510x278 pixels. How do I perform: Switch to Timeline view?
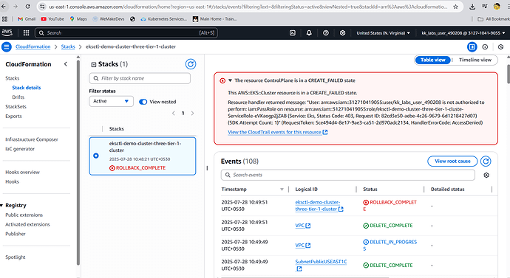[x=475, y=60]
